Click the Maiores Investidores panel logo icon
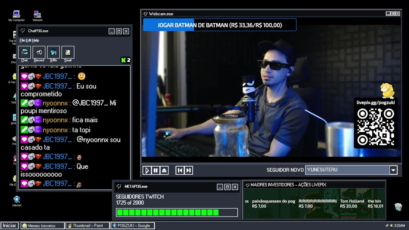Image resolution: width=409 pixels, height=230 pixels. (247, 185)
